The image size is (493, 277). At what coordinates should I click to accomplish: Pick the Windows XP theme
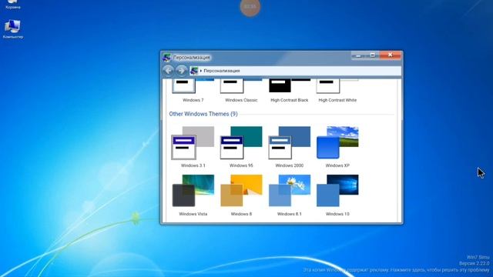point(337,147)
